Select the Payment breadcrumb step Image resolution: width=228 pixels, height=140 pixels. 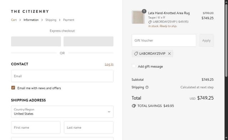[x=69, y=20]
